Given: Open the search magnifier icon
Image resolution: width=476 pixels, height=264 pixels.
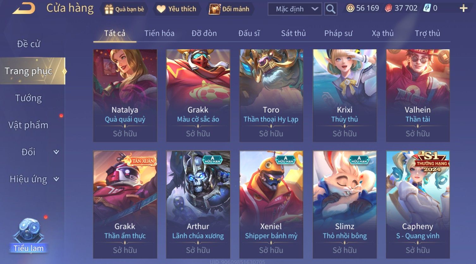Looking at the screenshot, I should (330, 9).
